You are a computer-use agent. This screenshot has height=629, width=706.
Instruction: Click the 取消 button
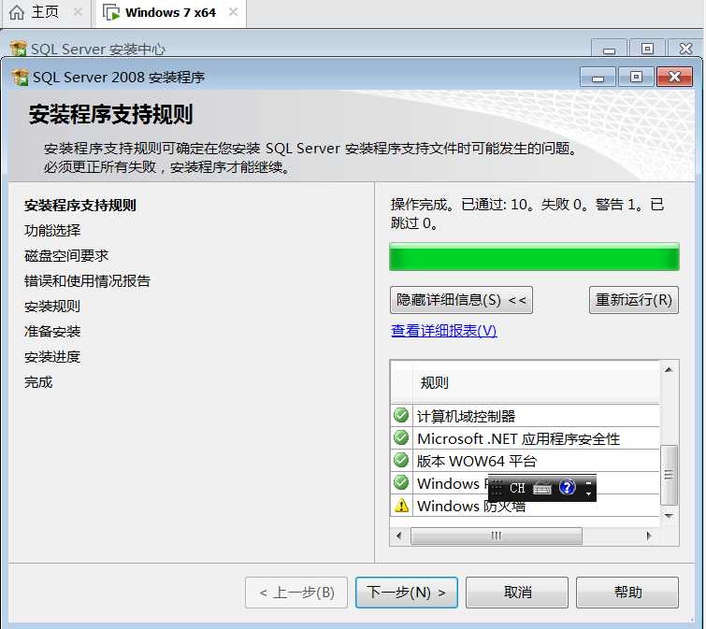pyautogui.click(x=517, y=593)
